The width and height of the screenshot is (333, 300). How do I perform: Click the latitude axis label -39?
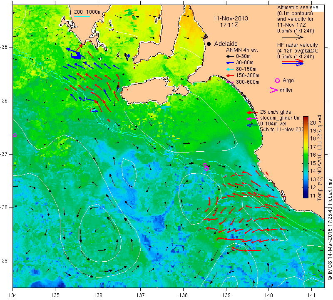(4, 261)
